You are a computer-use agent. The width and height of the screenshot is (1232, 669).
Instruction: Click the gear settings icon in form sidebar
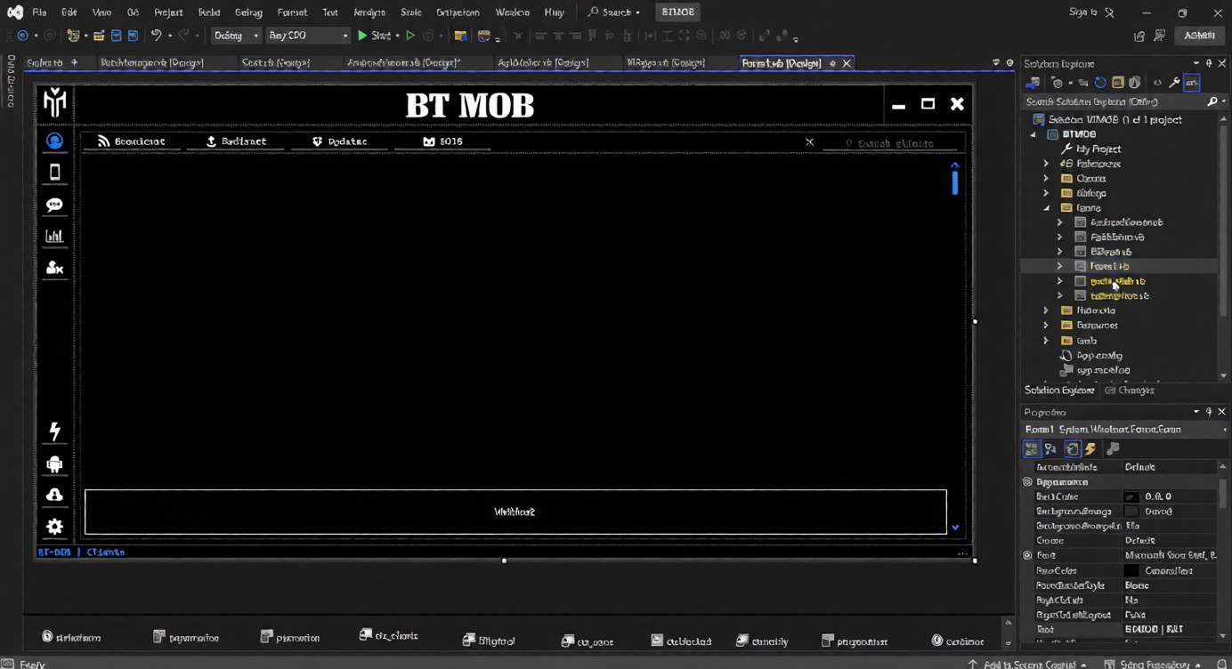54,527
